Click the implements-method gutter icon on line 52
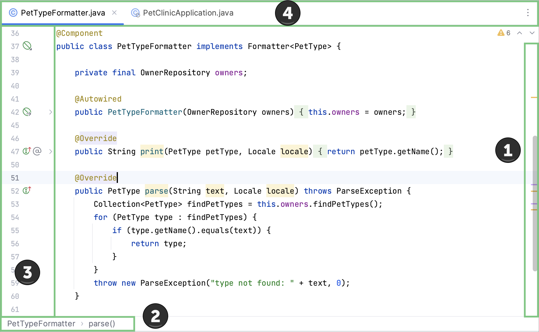Viewport: 539px width, 332px height. point(27,191)
